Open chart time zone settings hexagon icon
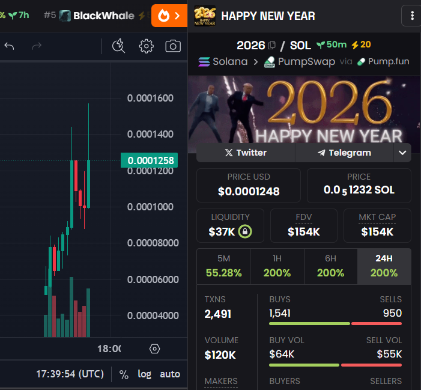The image size is (421, 390). pyautogui.click(x=155, y=349)
